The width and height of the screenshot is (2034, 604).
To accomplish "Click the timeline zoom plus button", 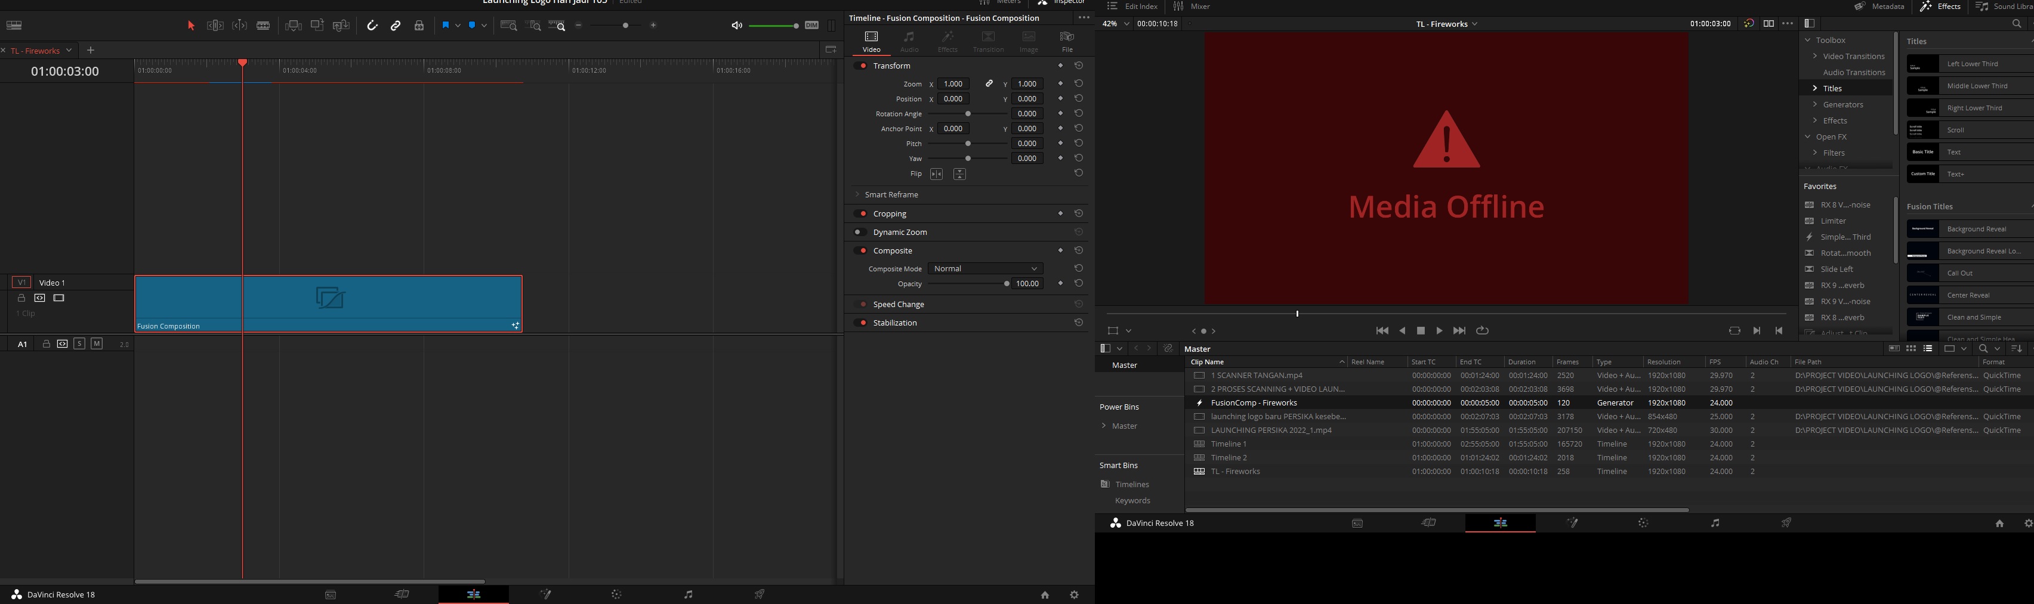I will click(653, 26).
